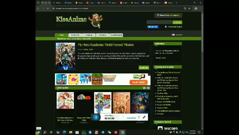Adjust the recorder volume slider
The image size is (239, 135).
click(131, 118)
